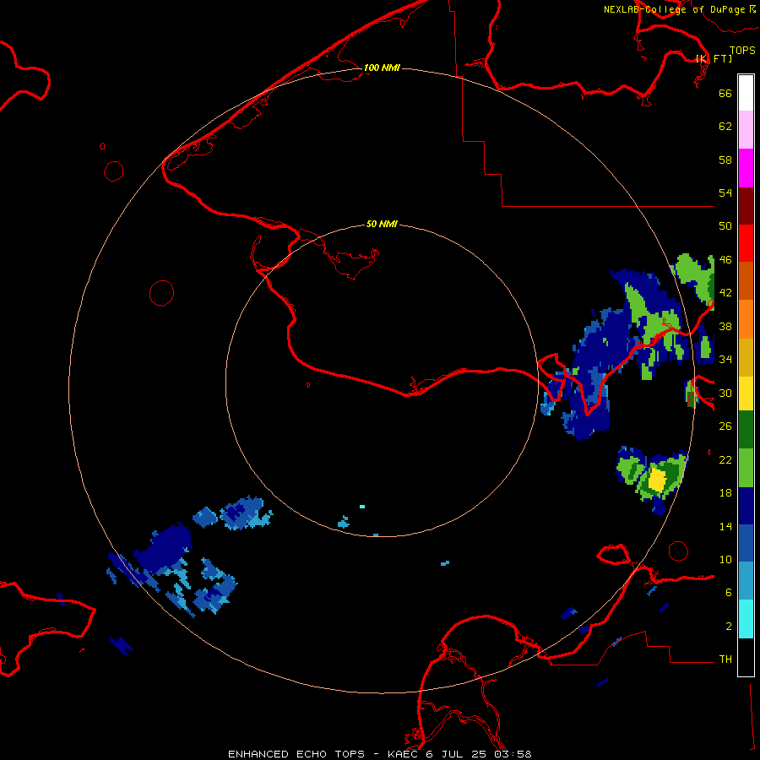Click the '34' legend value
The image size is (760, 760).
[725, 360]
